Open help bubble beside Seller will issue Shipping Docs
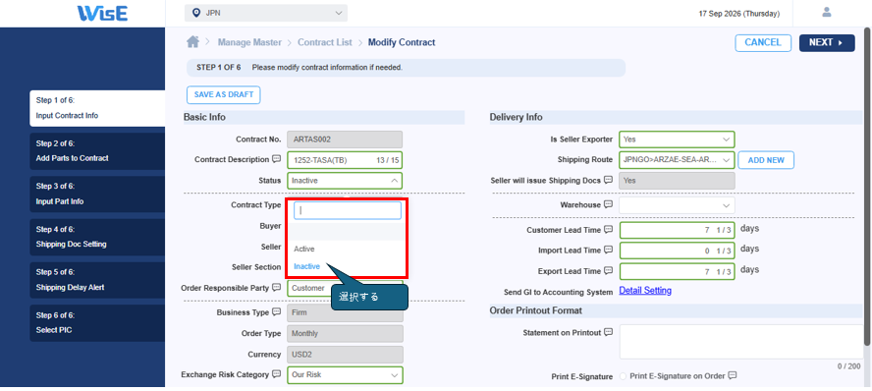The image size is (872, 391). [x=609, y=180]
